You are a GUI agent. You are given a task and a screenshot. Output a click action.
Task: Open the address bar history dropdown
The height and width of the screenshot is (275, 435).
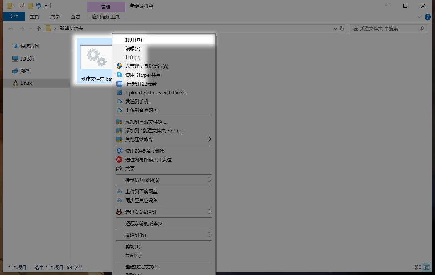335,28
